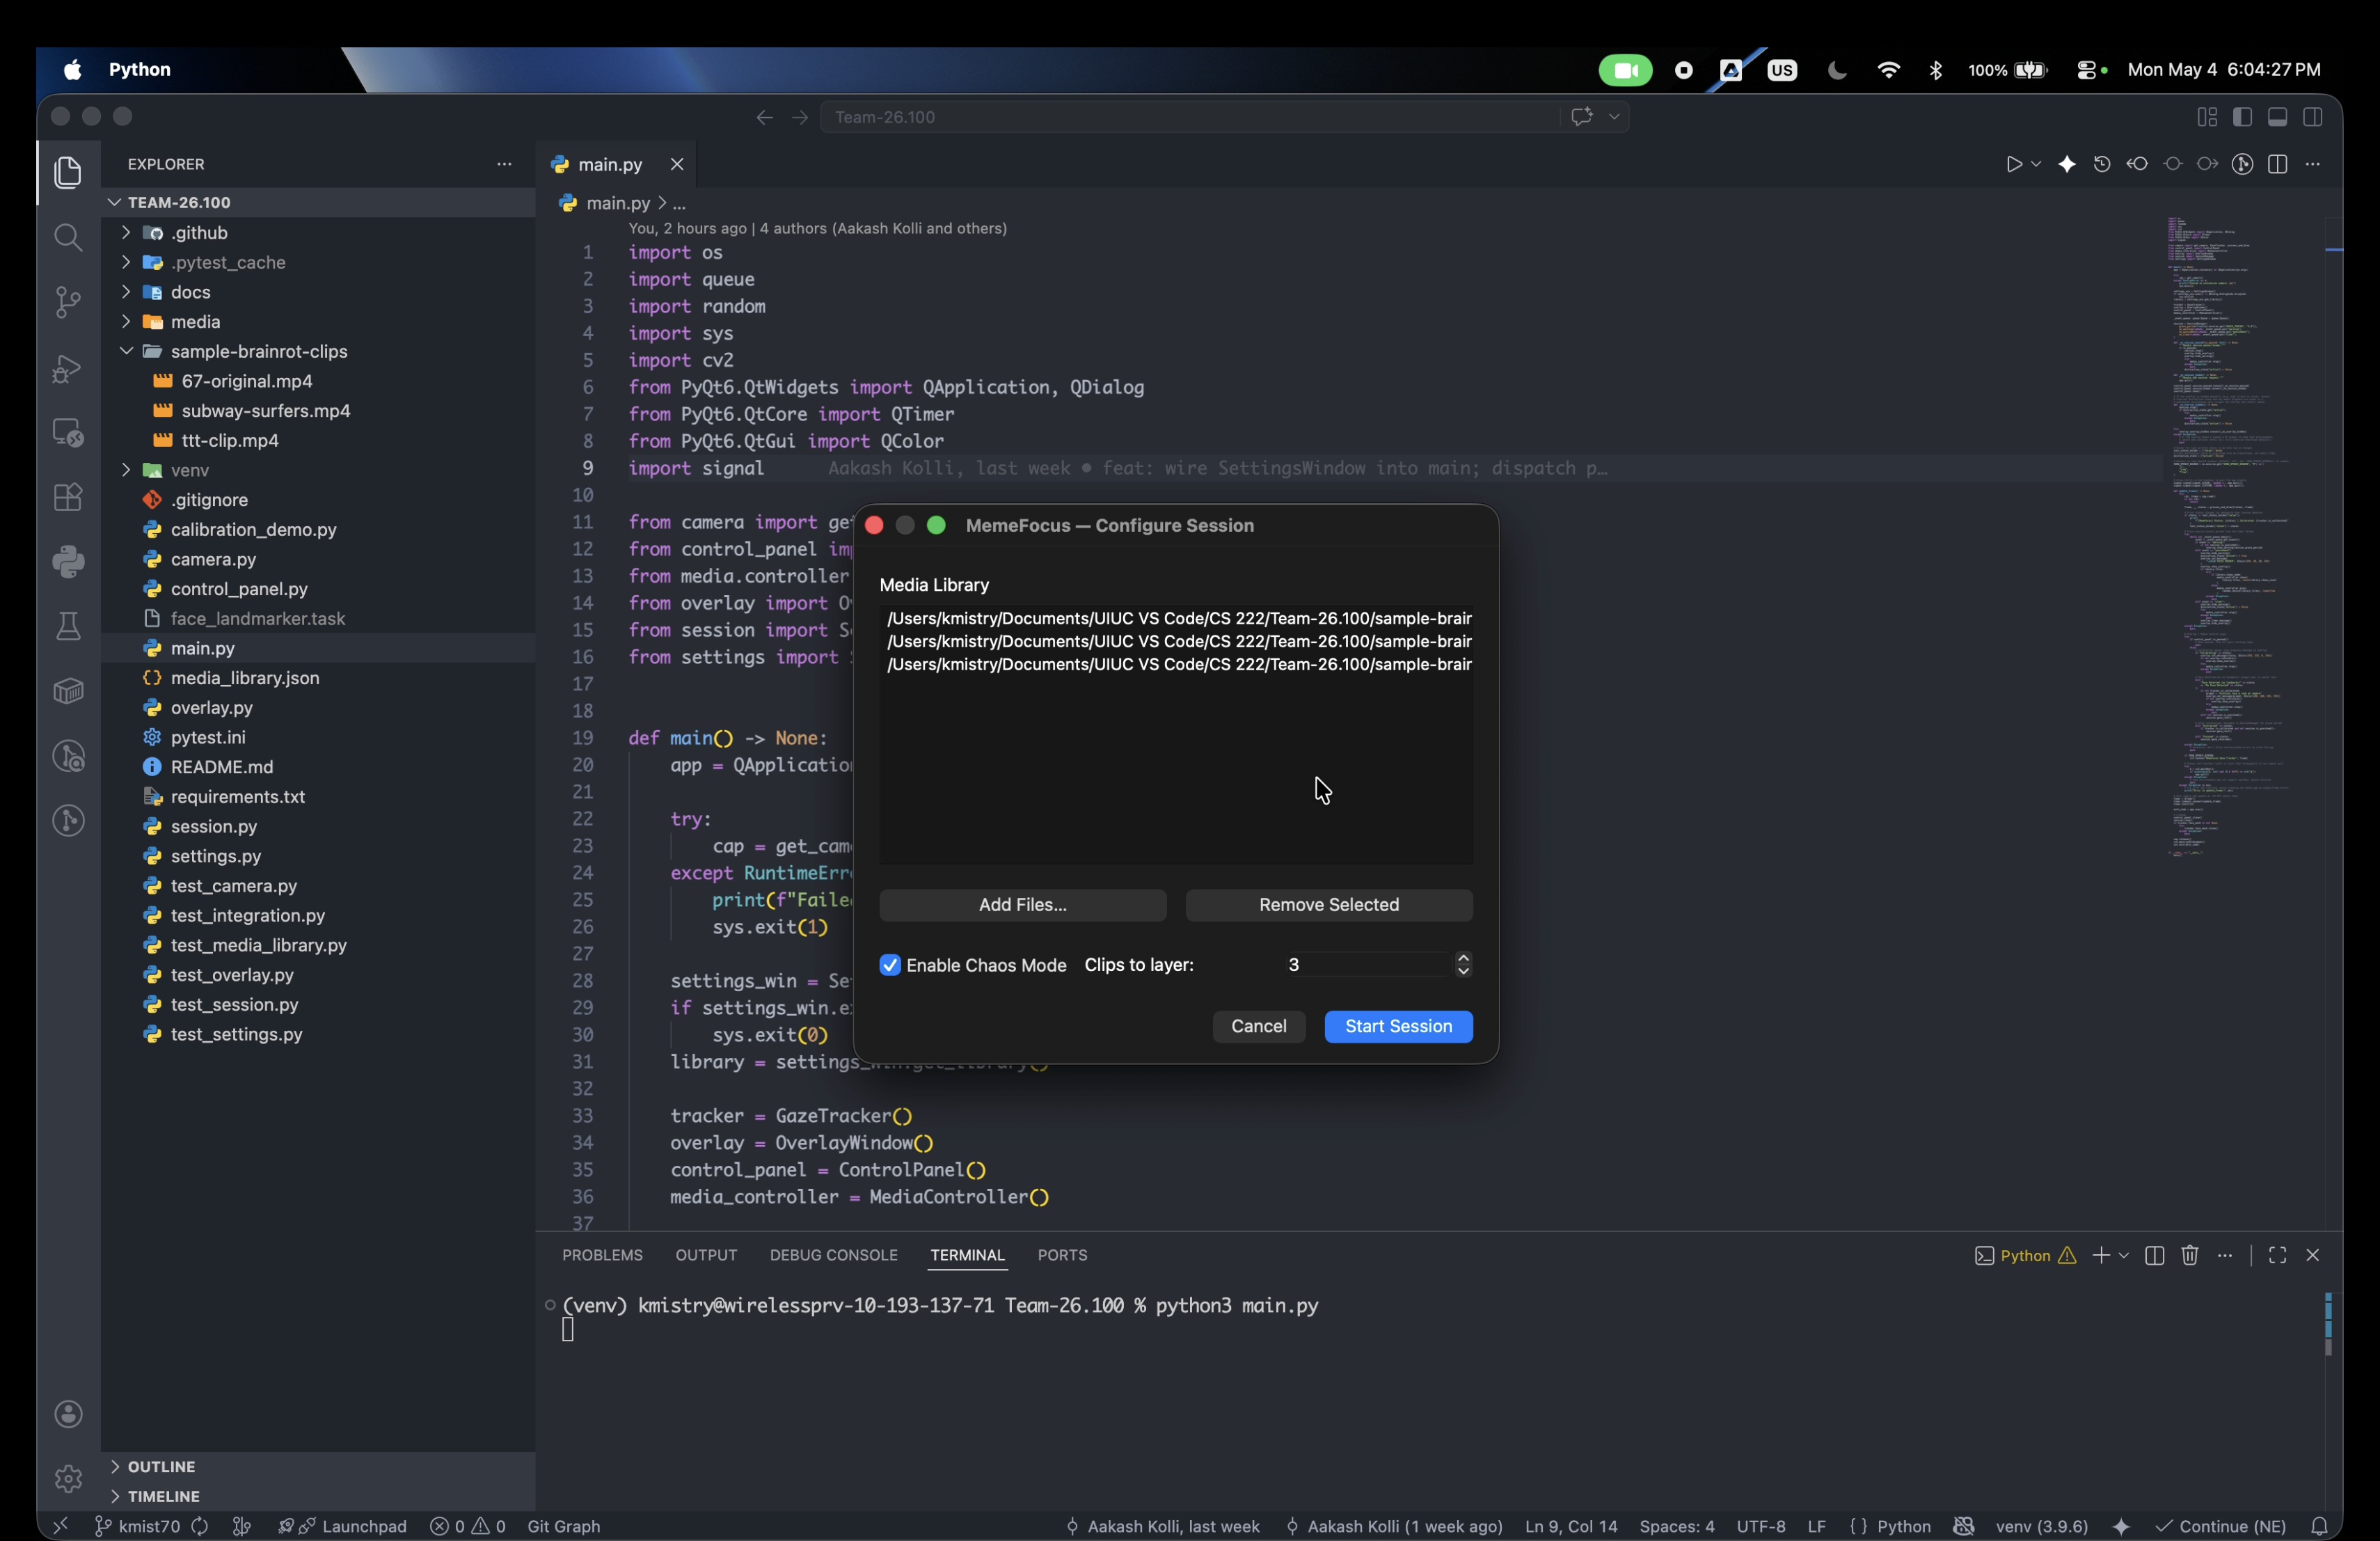Switch to the PROBLEMS panel tab
Viewport: 2380px width, 1541px height.
pos(602,1255)
